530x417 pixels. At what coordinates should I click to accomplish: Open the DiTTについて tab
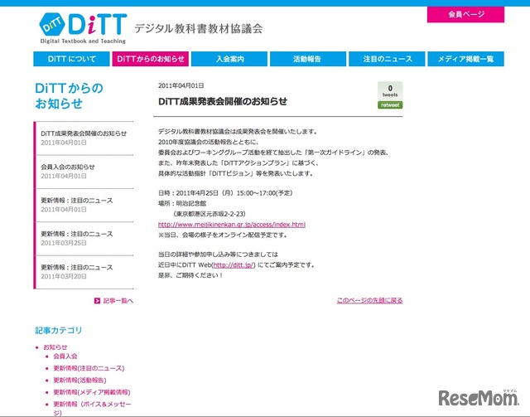pos(71,59)
